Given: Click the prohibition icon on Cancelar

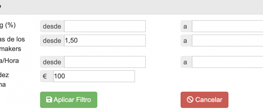Looking at the screenshot, I should [190, 100].
